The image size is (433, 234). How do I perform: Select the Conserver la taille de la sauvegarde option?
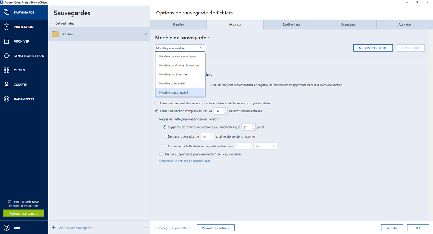click(x=165, y=146)
